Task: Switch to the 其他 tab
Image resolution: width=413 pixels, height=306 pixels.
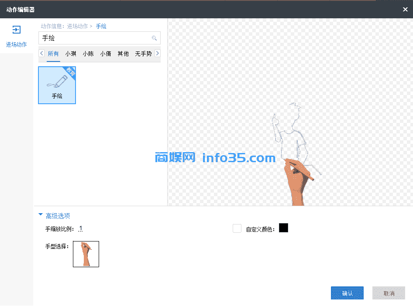Action: (x=123, y=54)
